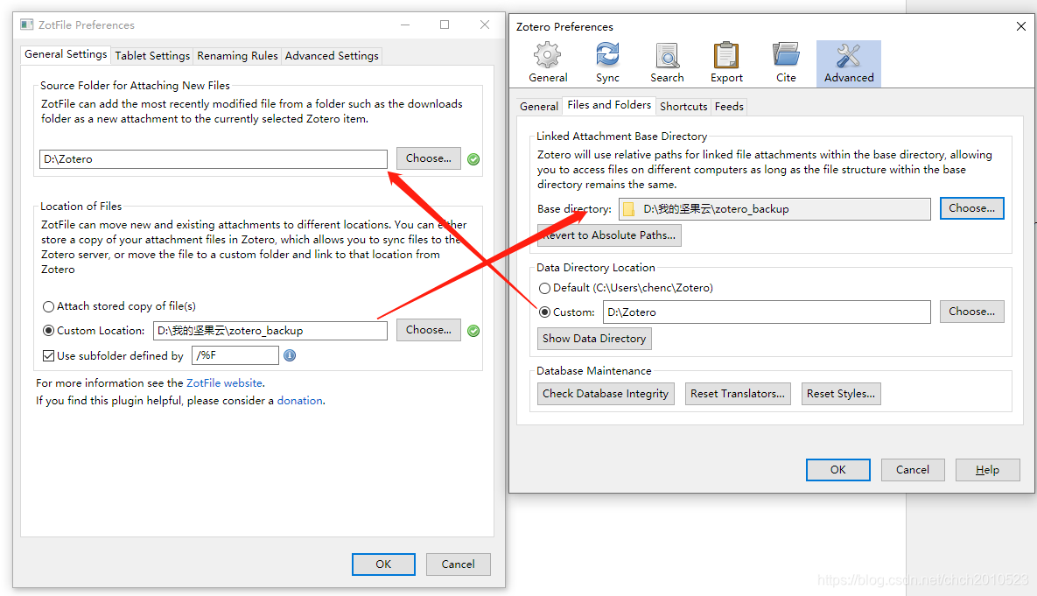Choose a source folder for attaching files
Viewport: 1037px width, 596px height.
429,158
